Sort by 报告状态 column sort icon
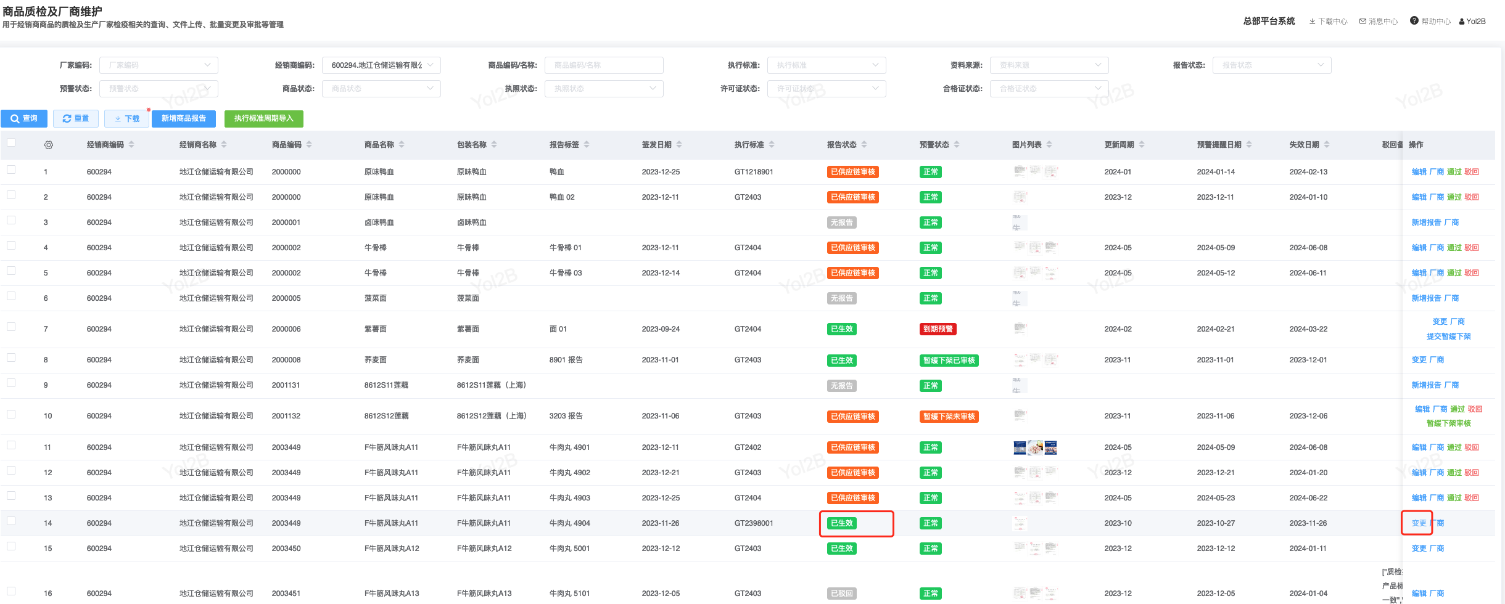Viewport: 1505px width, 604px height. pos(864,145)
